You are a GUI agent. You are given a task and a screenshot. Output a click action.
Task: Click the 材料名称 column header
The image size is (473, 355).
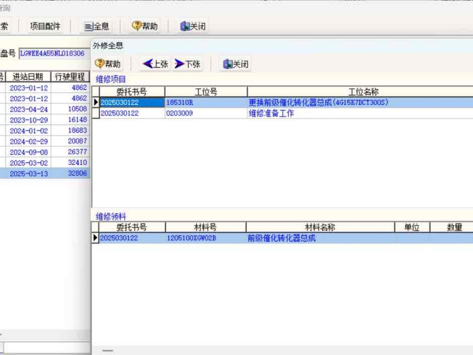tap(320, 228)
